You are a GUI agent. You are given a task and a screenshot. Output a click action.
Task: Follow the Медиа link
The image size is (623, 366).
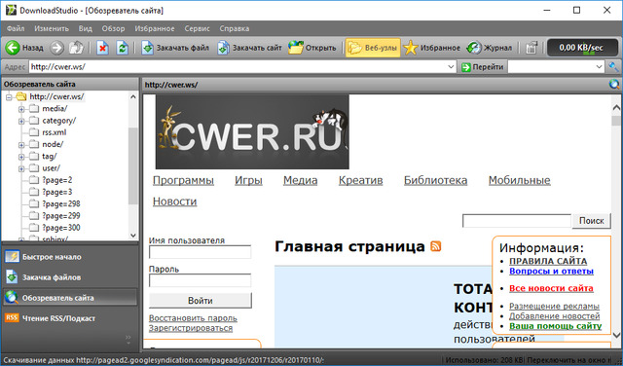tap(301, 180)
